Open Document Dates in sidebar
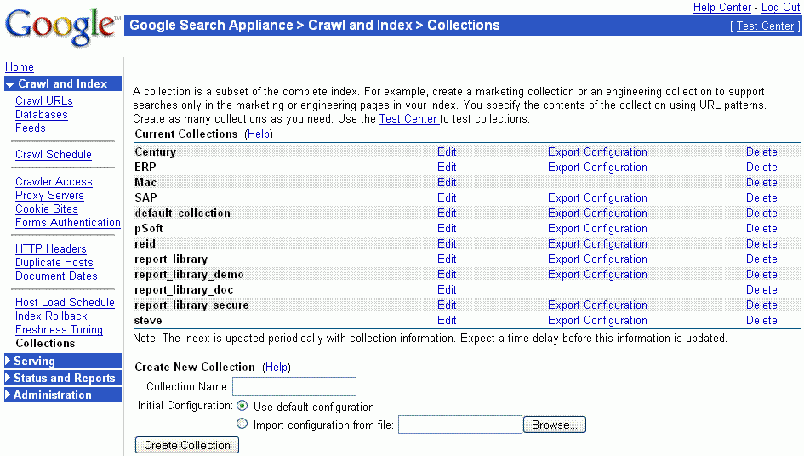This screenshot has width=804, height=456. click(x=56, y=276)
